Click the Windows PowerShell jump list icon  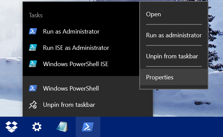tap(33, 88)
